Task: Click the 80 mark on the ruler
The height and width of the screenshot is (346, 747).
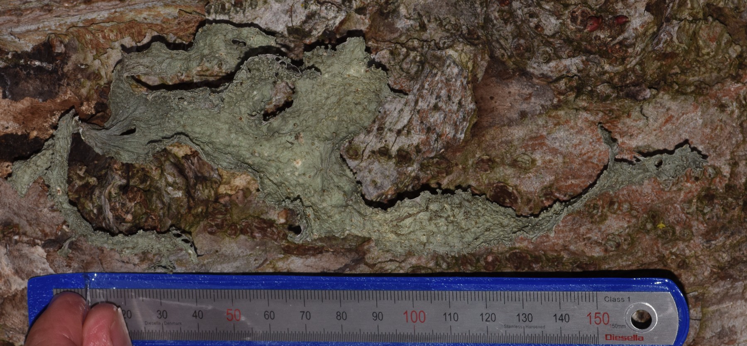Action: point(341,317)
